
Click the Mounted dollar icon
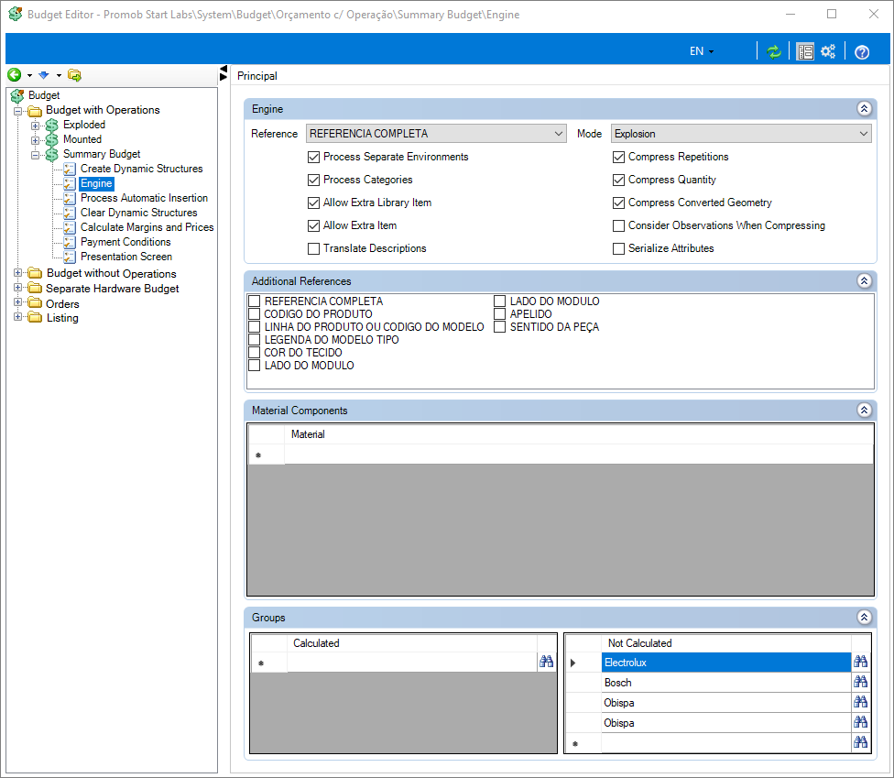point(52,139)
